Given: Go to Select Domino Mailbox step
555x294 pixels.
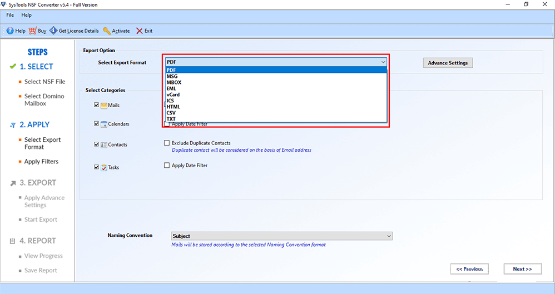Looking at the screenshot, I should (x=44, y=100).
